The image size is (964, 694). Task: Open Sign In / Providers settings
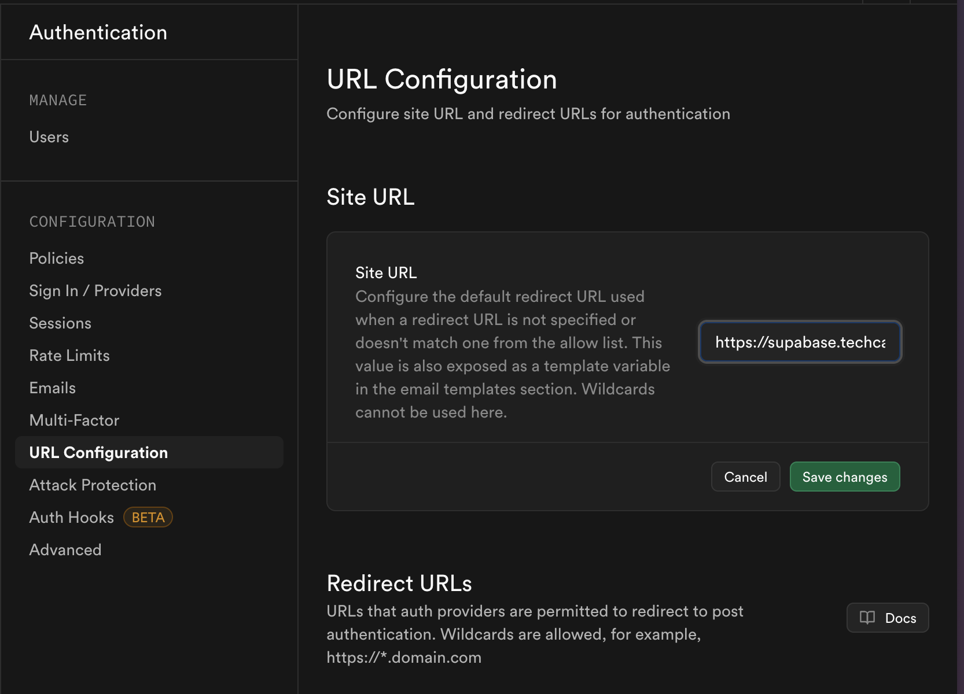click(95, 290)
